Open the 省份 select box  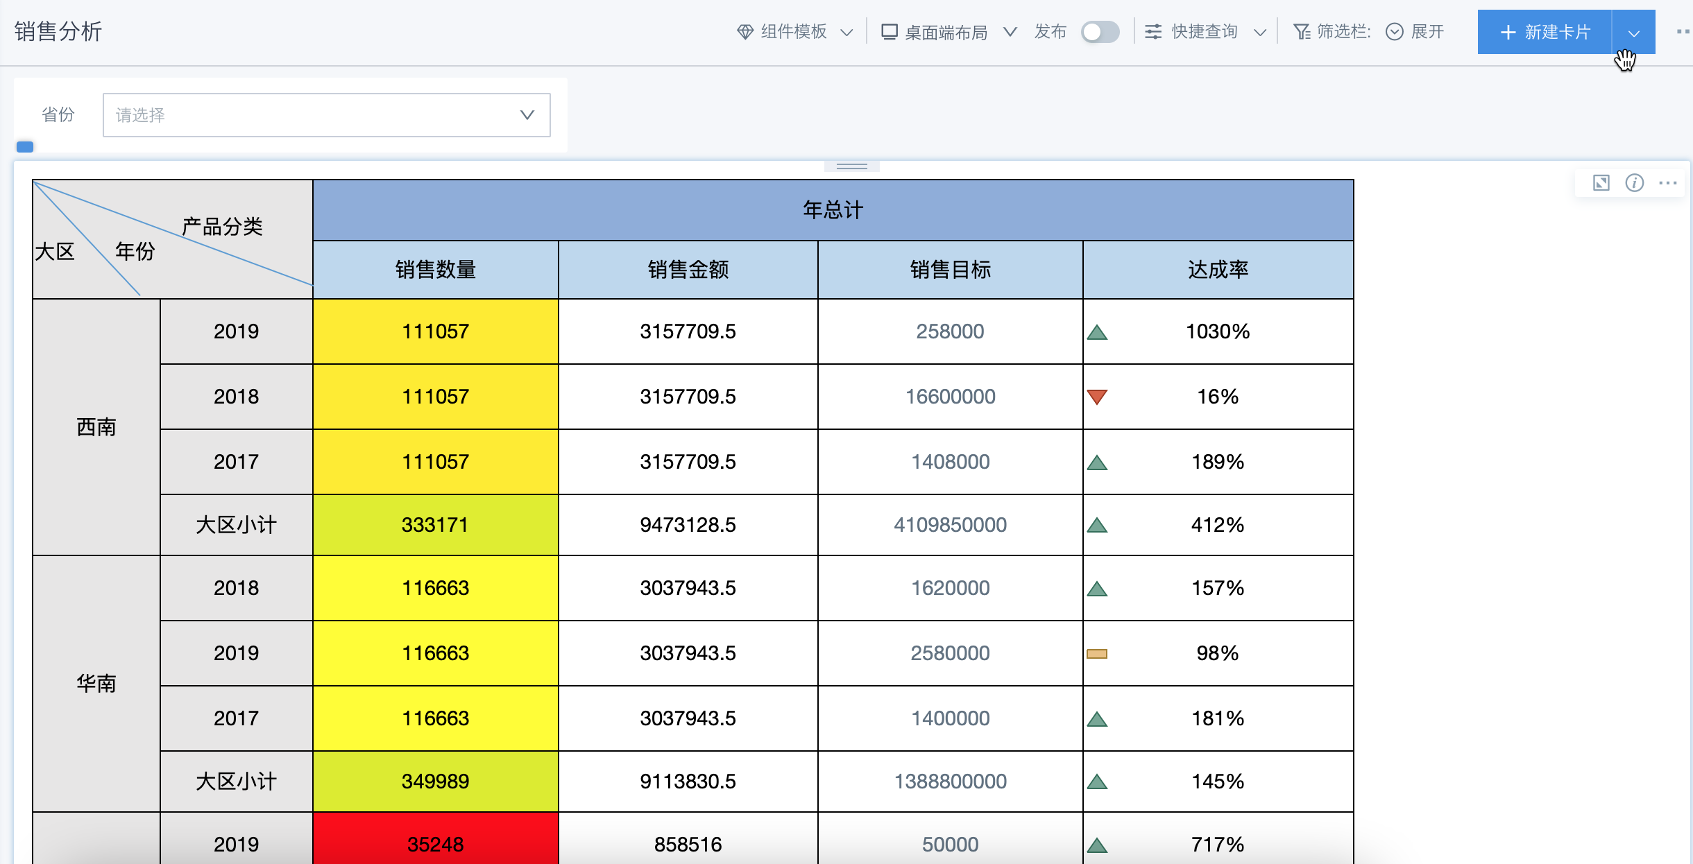click(x=326, y=115)
